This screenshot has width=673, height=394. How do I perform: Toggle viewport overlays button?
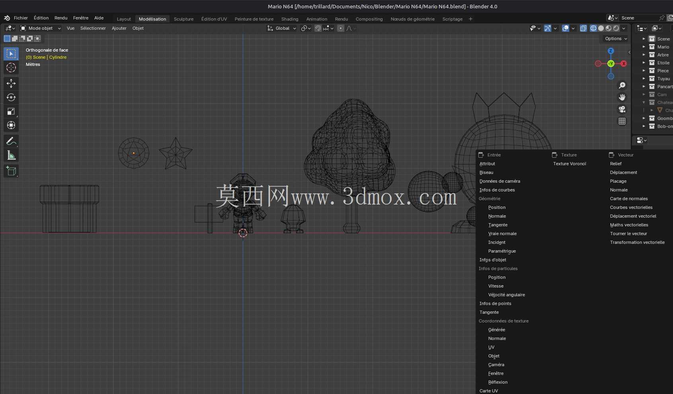566,28
